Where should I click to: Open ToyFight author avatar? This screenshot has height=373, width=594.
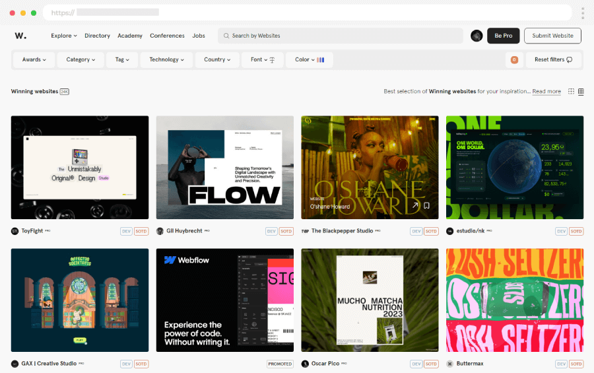pyautogui.click(x=15, y=231)
